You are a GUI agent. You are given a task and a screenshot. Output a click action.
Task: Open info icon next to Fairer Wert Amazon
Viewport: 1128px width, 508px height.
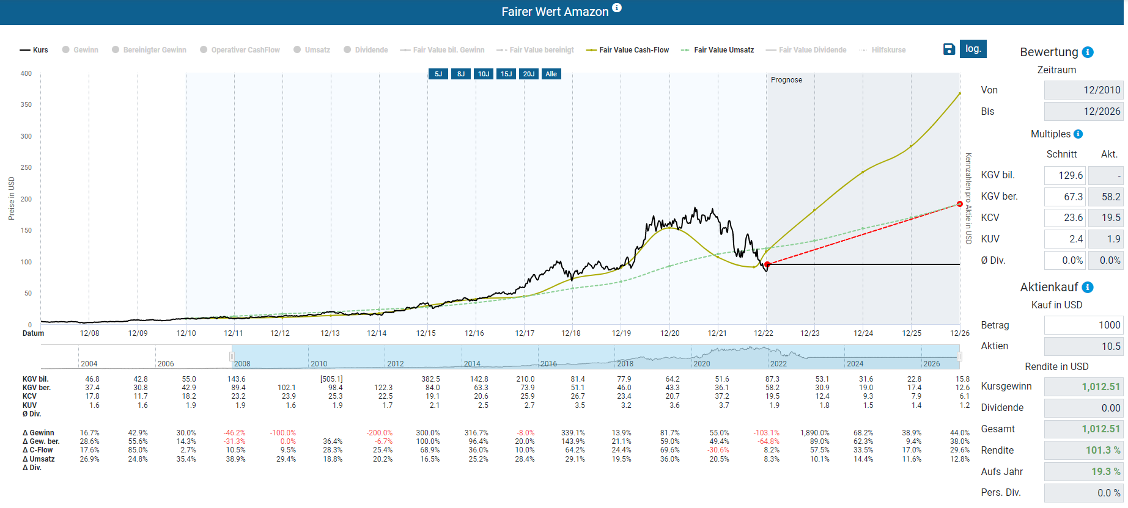617,8
